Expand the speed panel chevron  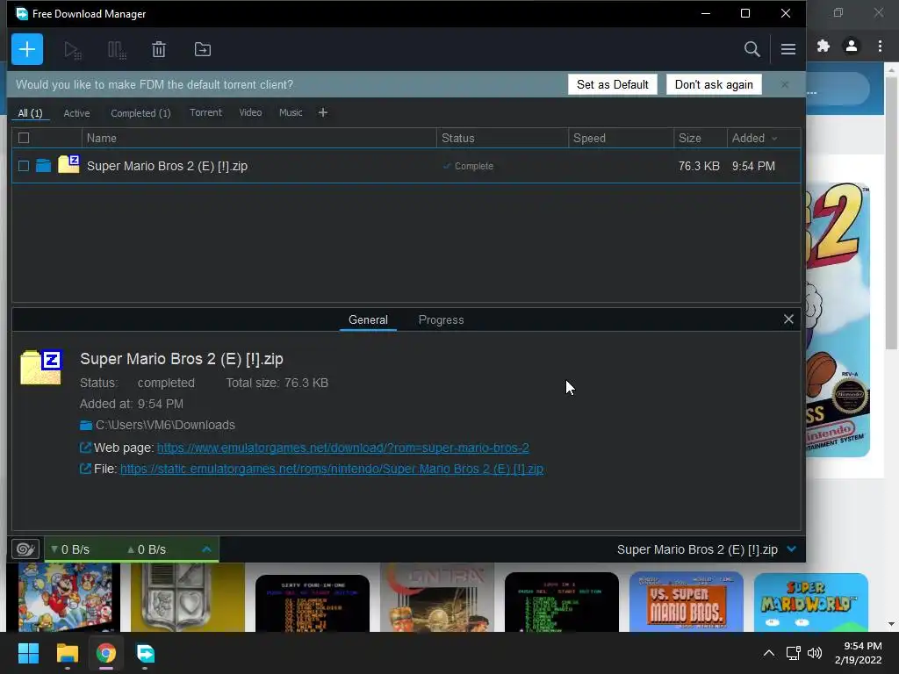(x=207, y=549)
